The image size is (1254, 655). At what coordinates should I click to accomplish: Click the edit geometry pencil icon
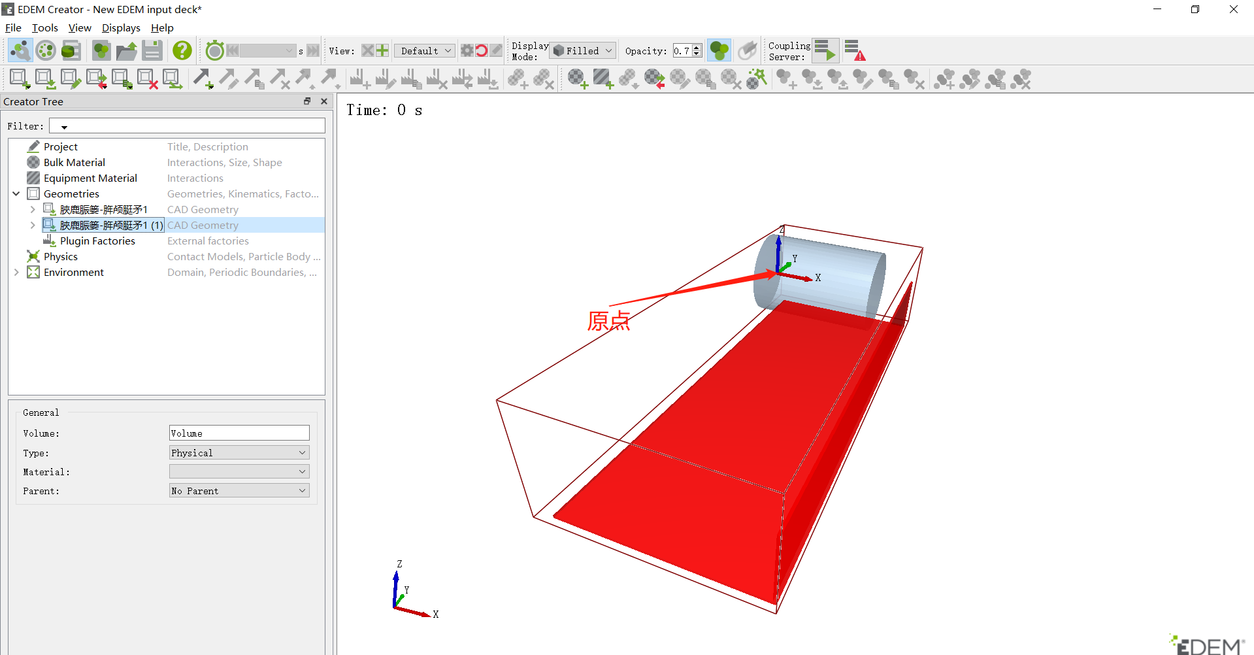coord(70,79)
